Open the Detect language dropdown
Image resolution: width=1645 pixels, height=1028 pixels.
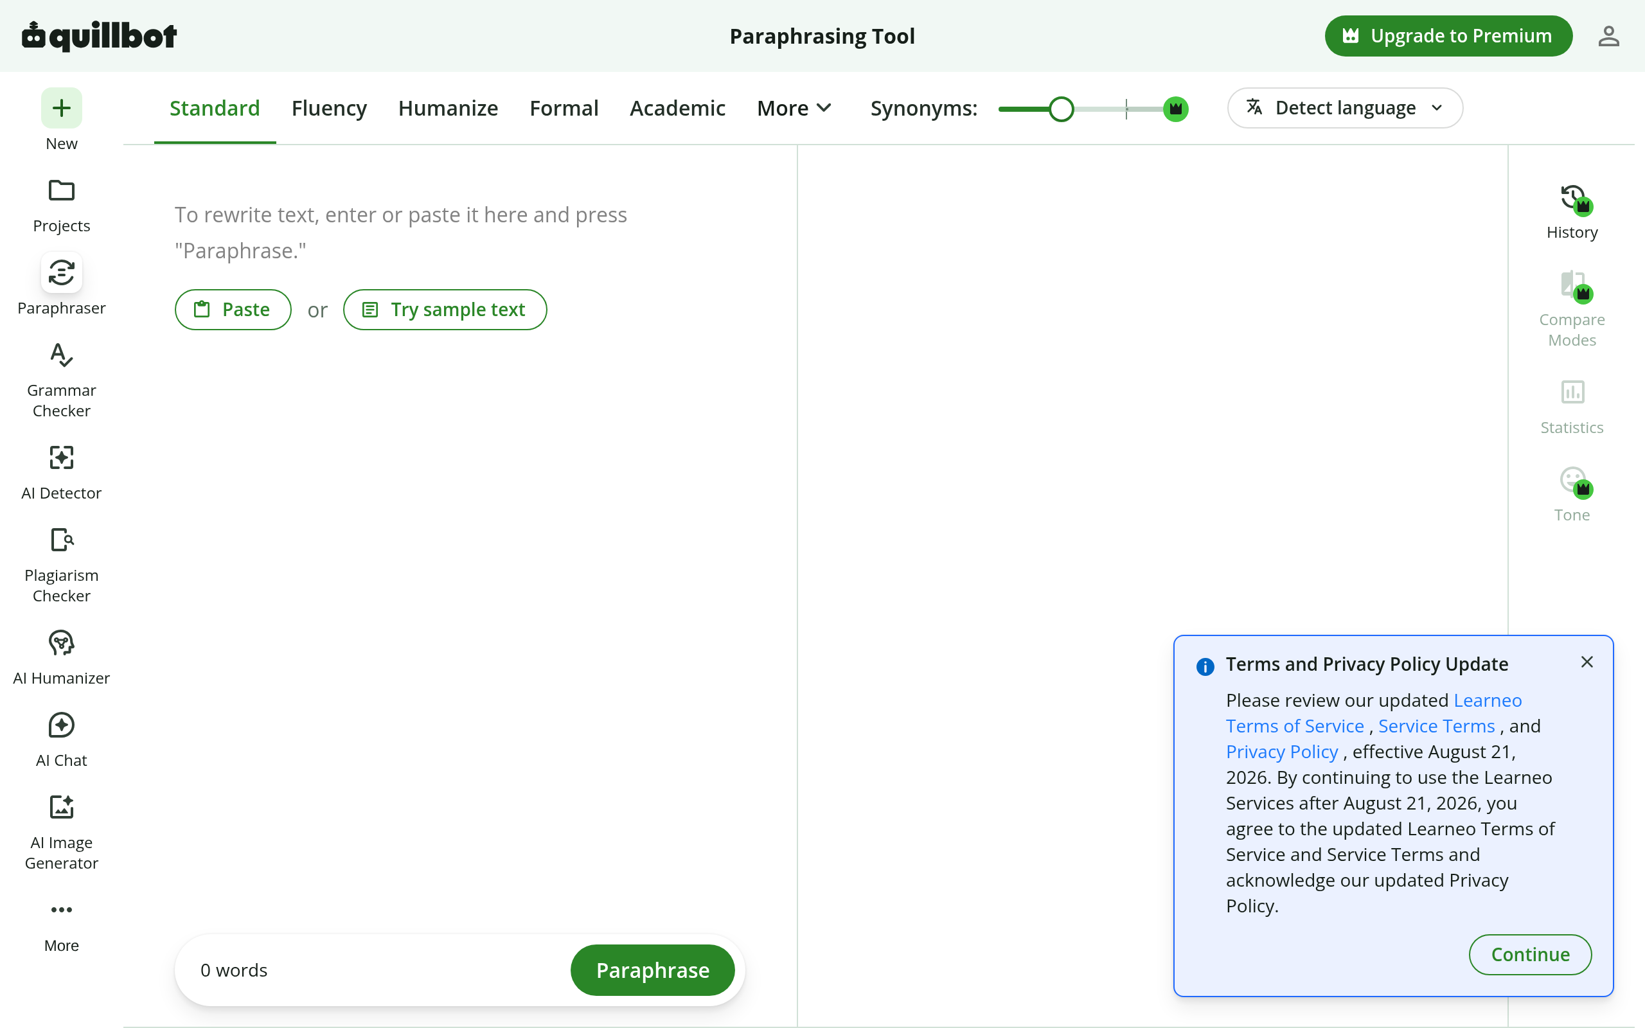(1344, 107)
